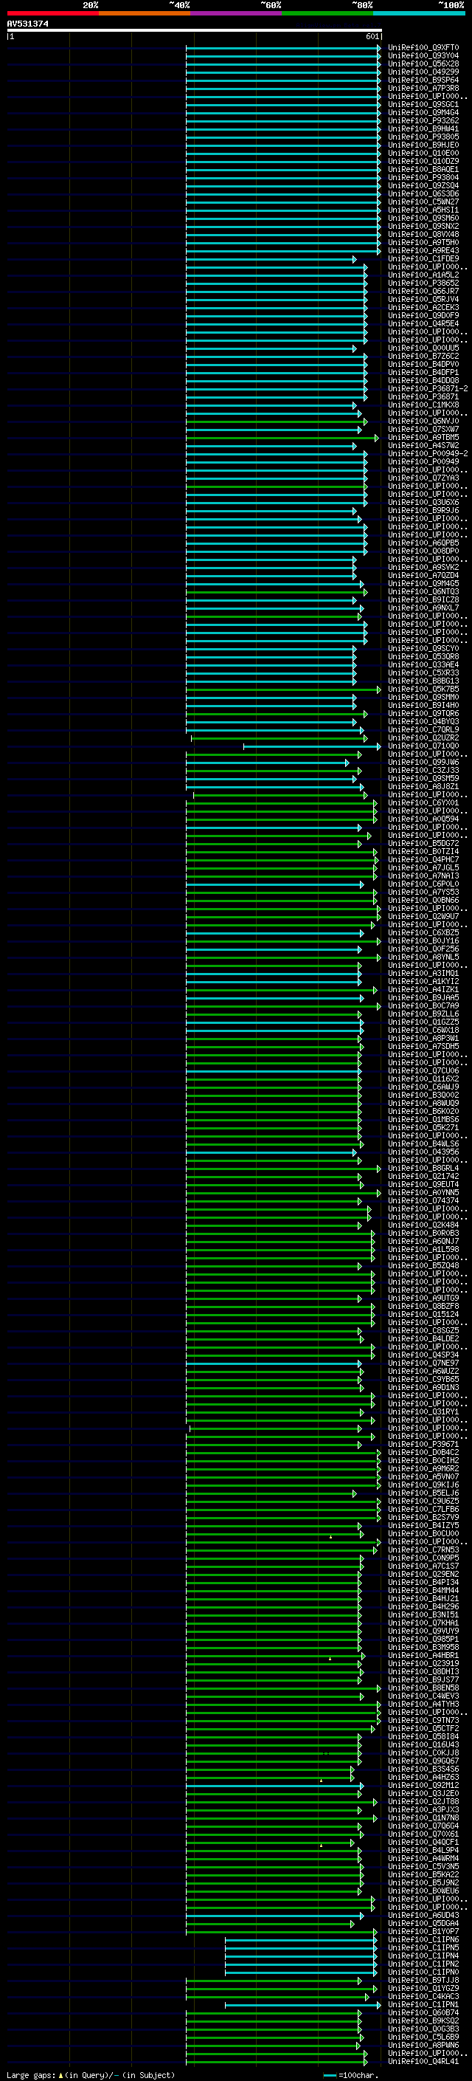Image resolution: width=472 pixels, height=2081 pixels.
Task: Select hit label UniRef100_A9RE43
Action: 423,250
